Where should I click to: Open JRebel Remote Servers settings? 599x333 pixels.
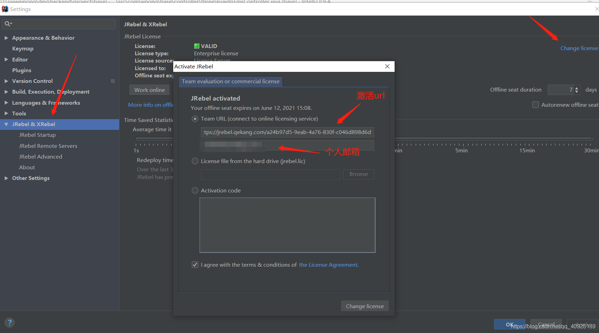(x=48, y=146)
